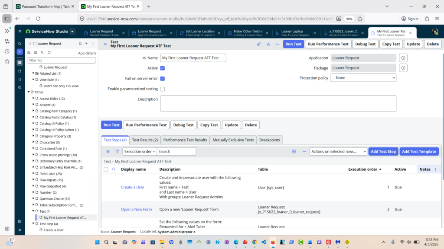Click the Add Test Step button
444x249 pixels.
(383, 152)
